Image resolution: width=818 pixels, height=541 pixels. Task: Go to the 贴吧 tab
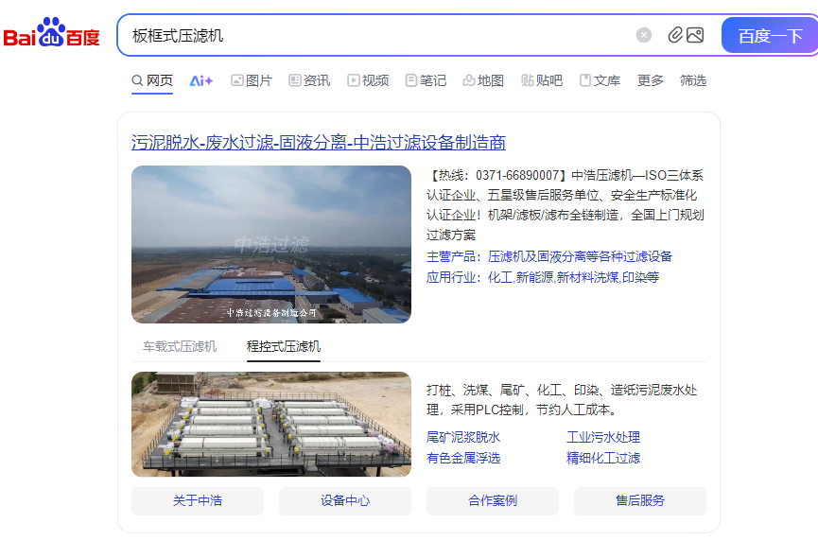pyautogui.click(x=542, y=80)
